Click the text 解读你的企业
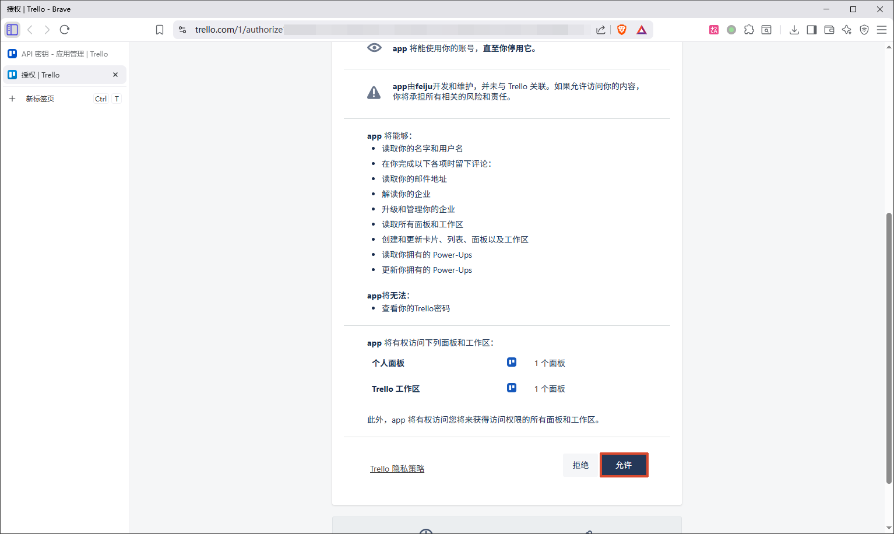The height and width of the screenshot is (534, 894). (x=406, y=194)
